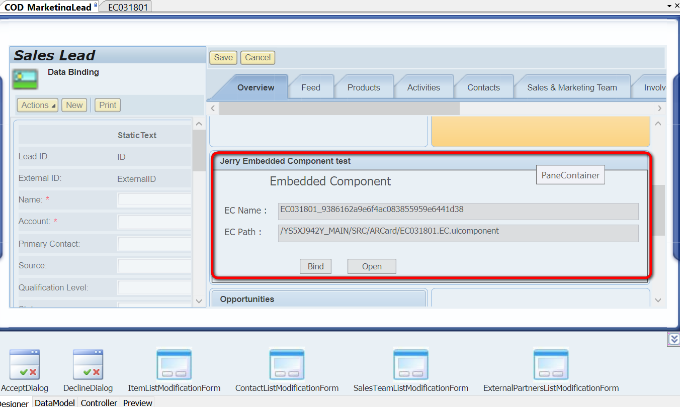Click the StaticText header label
The height and width of the screenshot is (407, 680).
click(x=137, y=135)
